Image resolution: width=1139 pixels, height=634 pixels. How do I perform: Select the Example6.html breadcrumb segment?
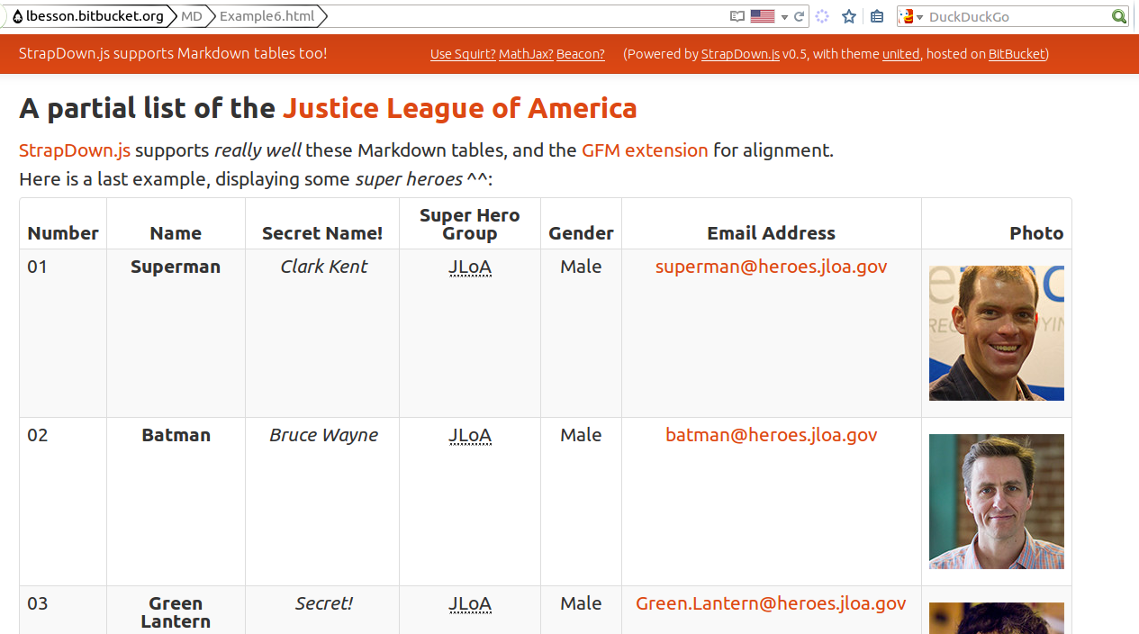coord(267,15)
